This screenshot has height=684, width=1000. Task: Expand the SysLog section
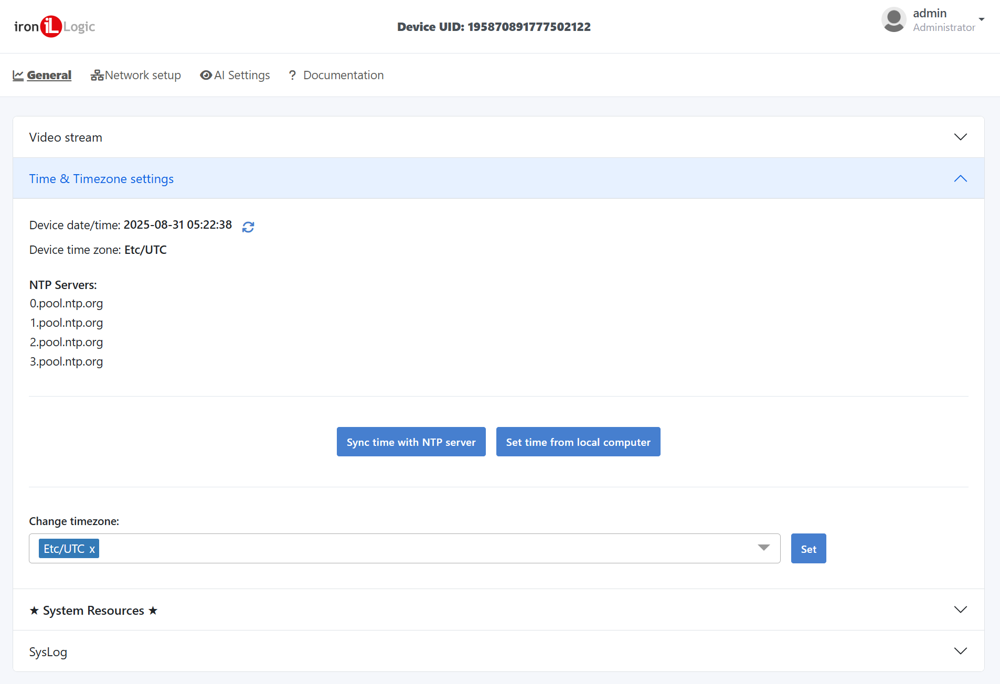(960, 651)
